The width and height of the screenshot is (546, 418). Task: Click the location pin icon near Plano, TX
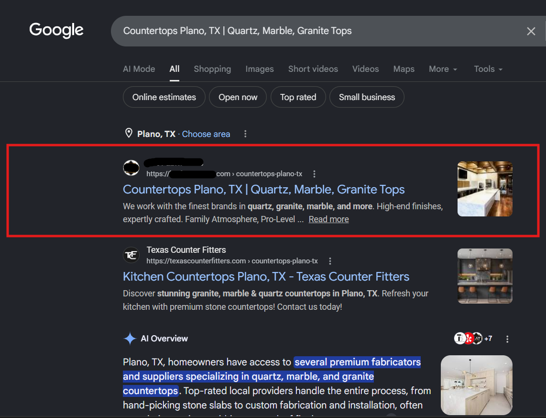coord(129,134)
